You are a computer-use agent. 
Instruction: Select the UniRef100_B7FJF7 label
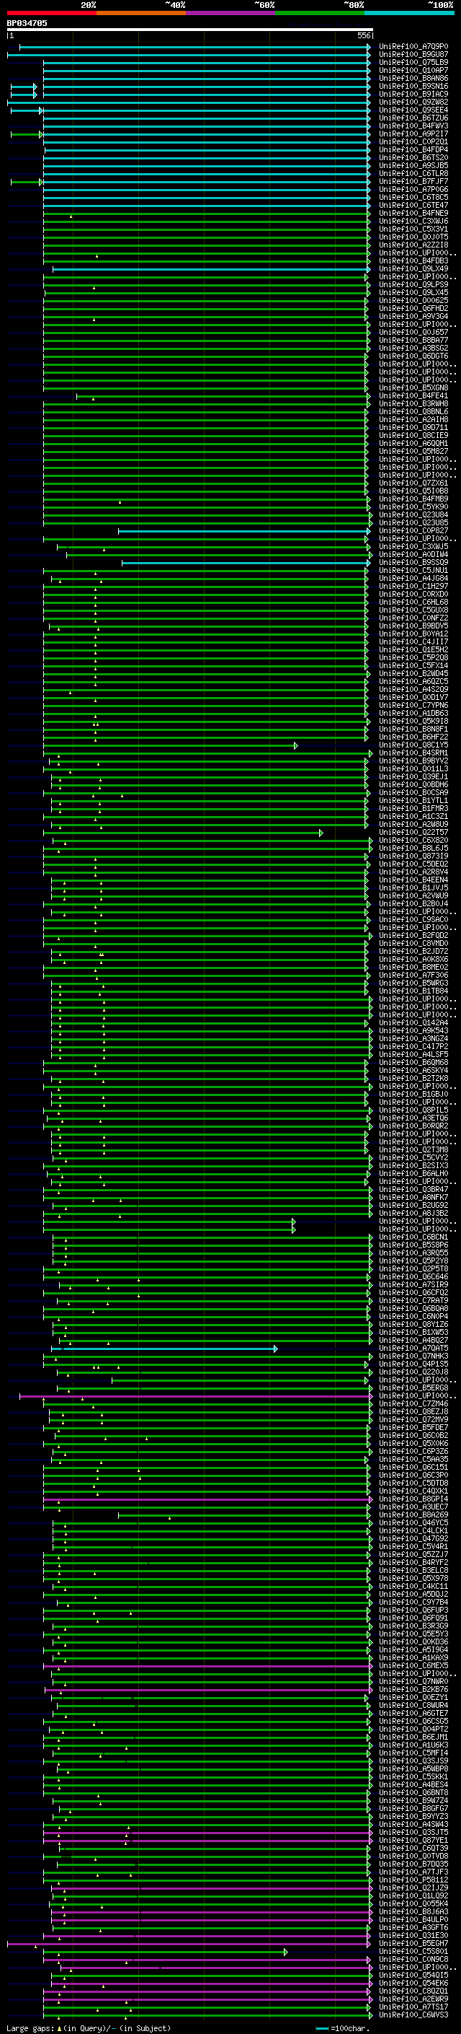coord(413,182)
